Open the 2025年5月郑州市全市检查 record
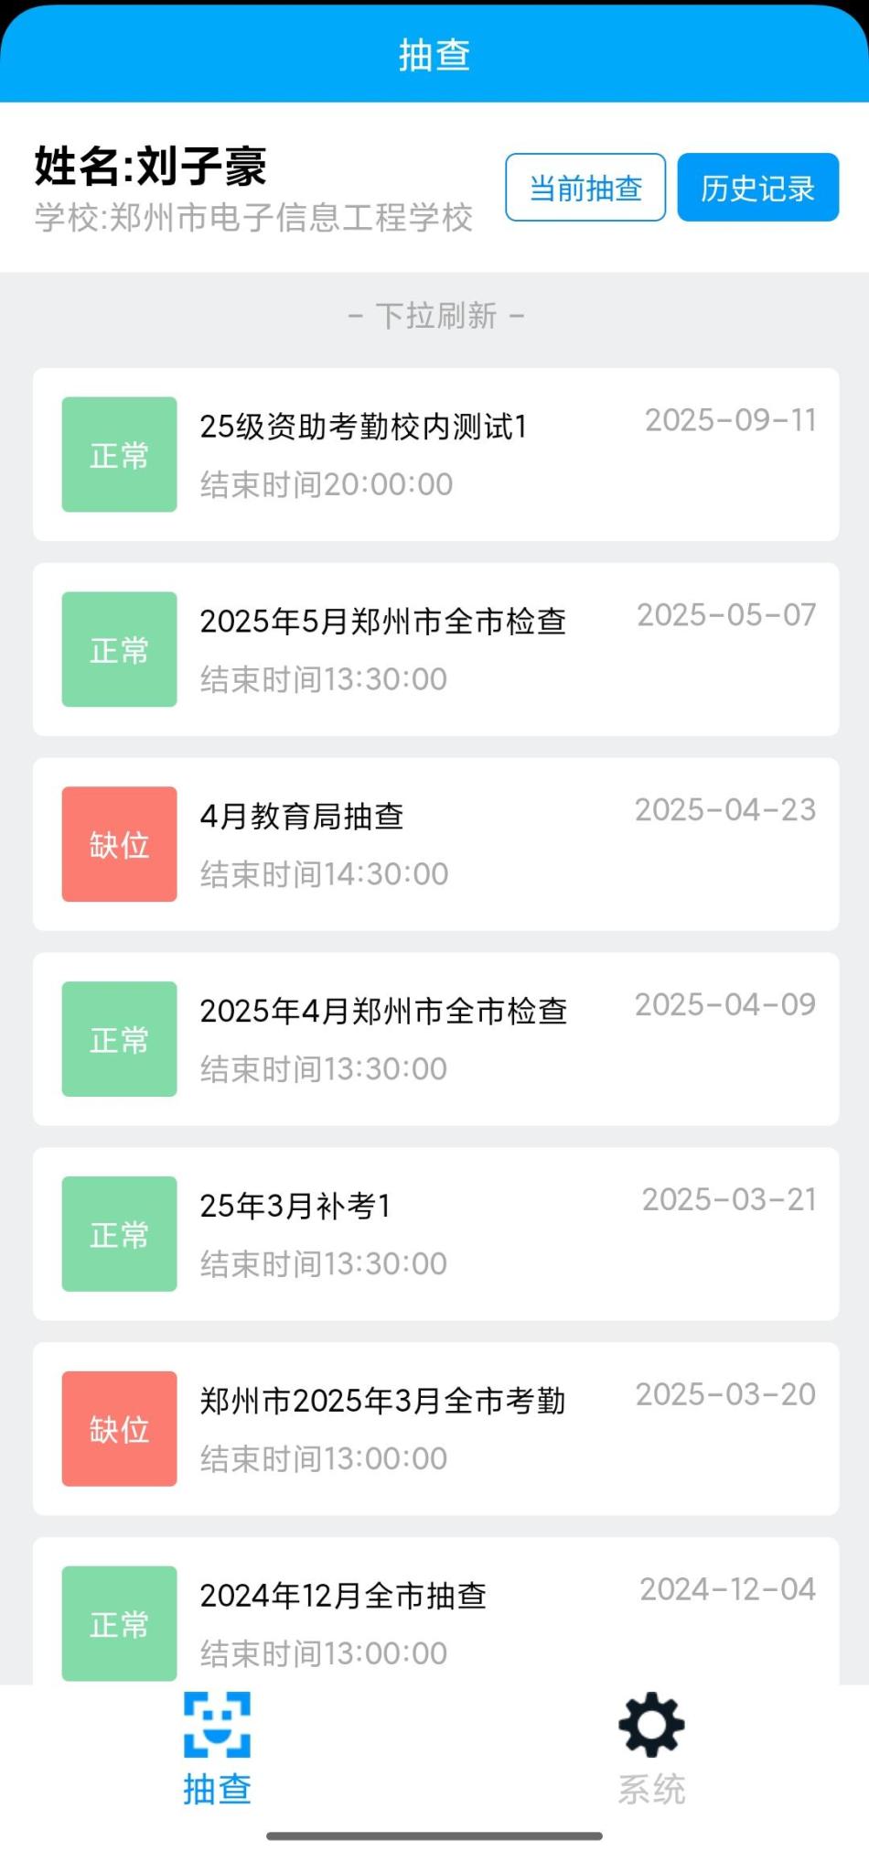The width and height of the screenshot is (869, 1852). click(382, 622)
